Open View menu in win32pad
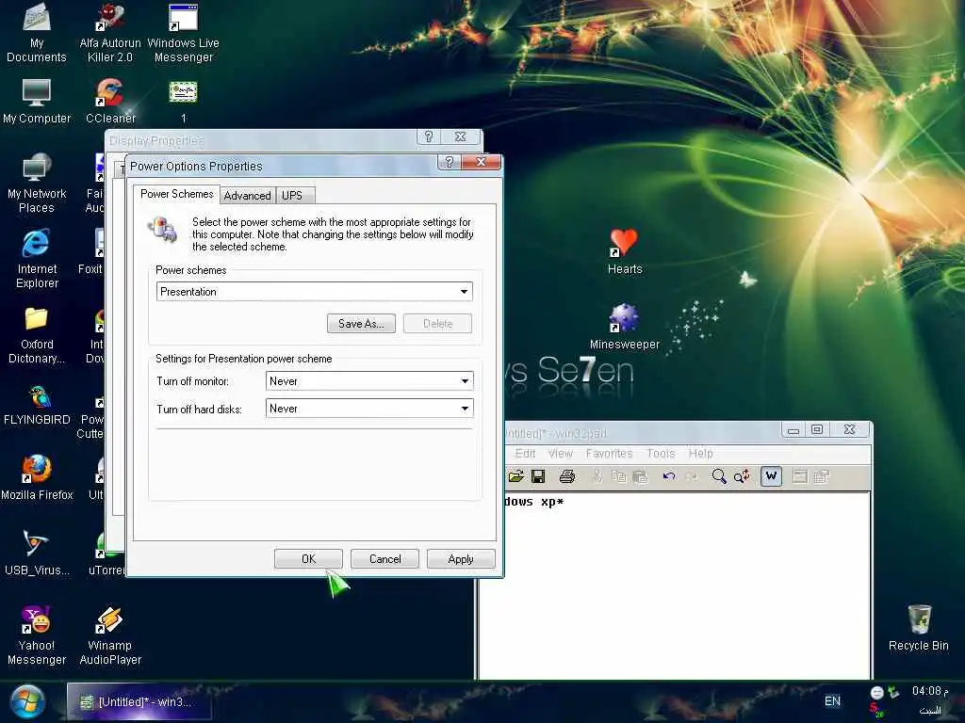The height and width of the screenshot is (723, 965). pyautogui.click(x=560, y=454)
